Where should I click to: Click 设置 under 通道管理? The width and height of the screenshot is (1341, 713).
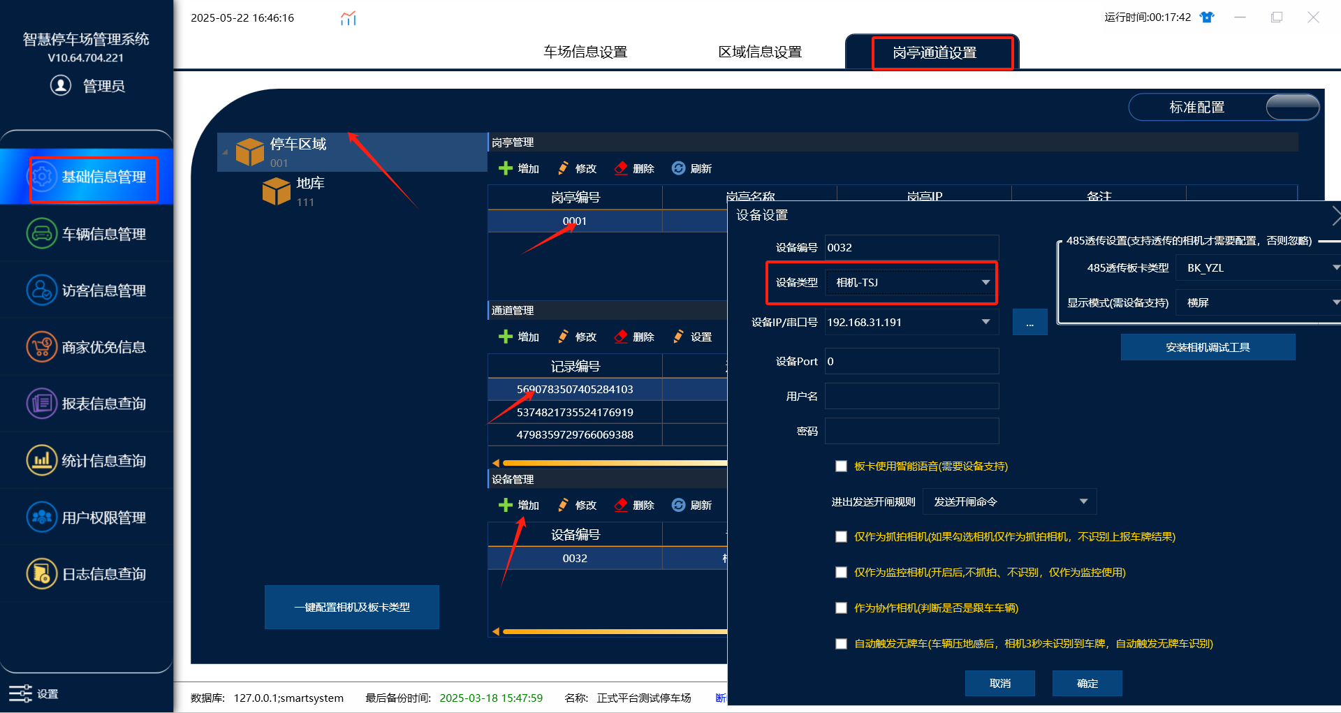[x=692, y=337]
